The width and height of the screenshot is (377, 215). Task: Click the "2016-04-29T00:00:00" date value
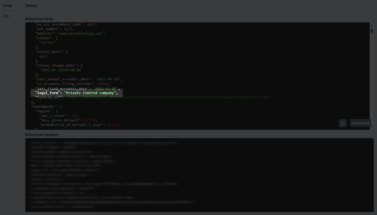coord(61,70)
